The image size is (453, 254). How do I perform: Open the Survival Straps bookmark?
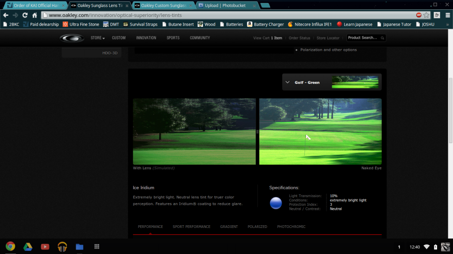click(140, 24)
